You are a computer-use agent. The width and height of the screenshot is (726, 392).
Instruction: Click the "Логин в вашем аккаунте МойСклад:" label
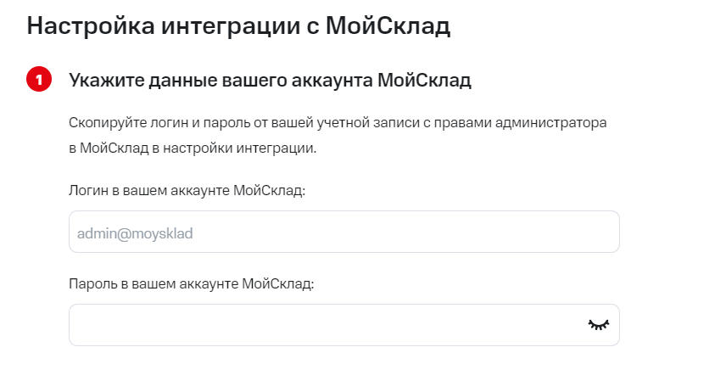click(x=187, y=190)
